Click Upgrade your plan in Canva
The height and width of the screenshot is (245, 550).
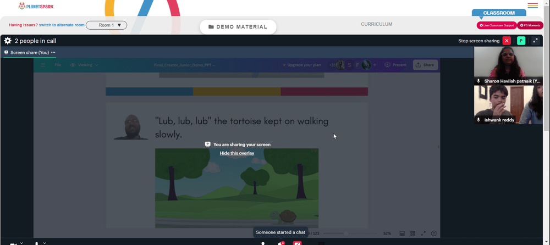pyautogui.click(x=301, y=65)
